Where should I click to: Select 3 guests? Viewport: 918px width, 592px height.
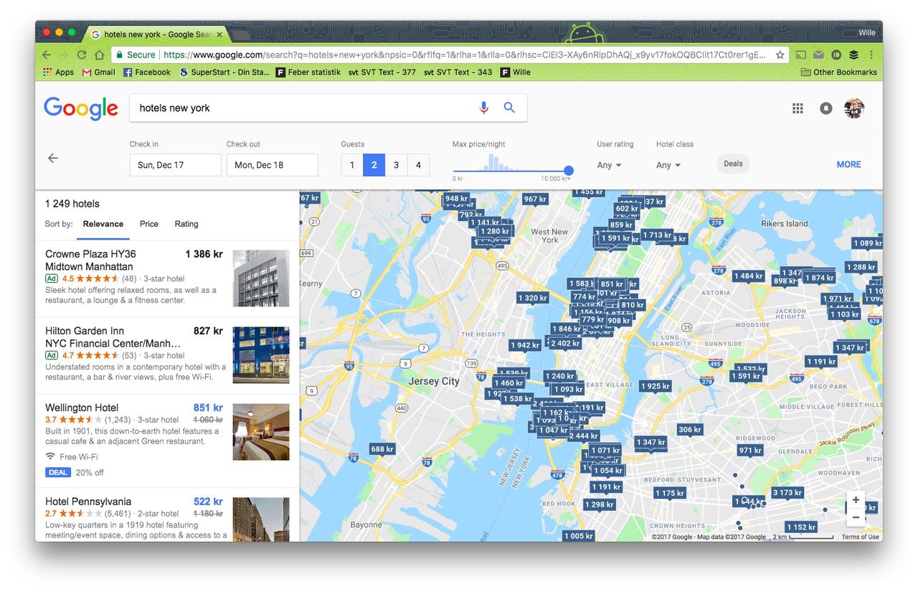pos(396,165)
